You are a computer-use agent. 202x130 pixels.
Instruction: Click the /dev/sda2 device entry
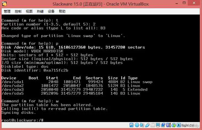[x=13, y=86]
